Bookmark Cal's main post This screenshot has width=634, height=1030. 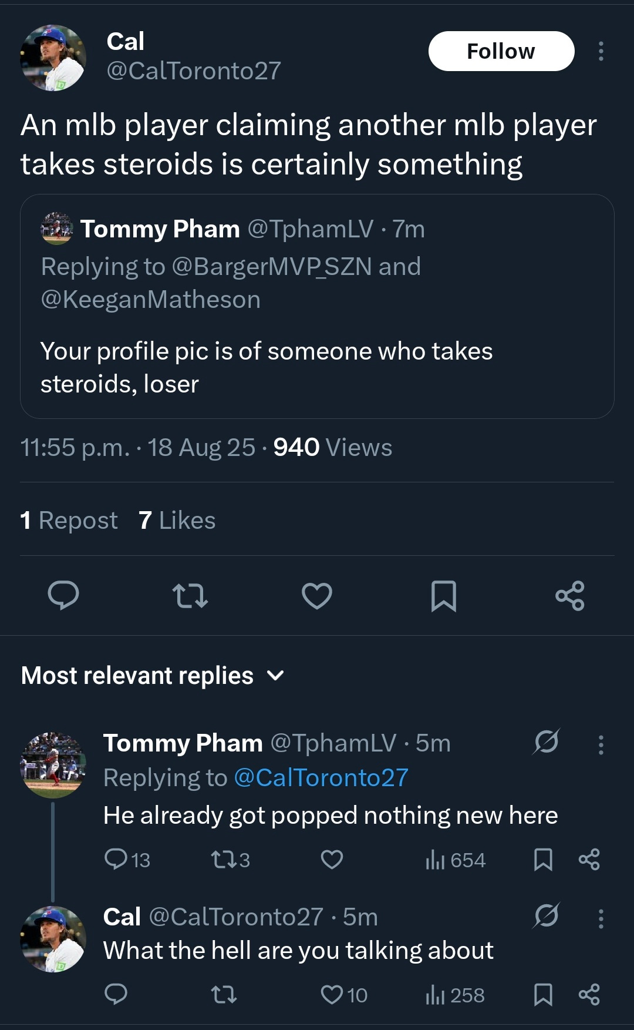click(444, 595)
